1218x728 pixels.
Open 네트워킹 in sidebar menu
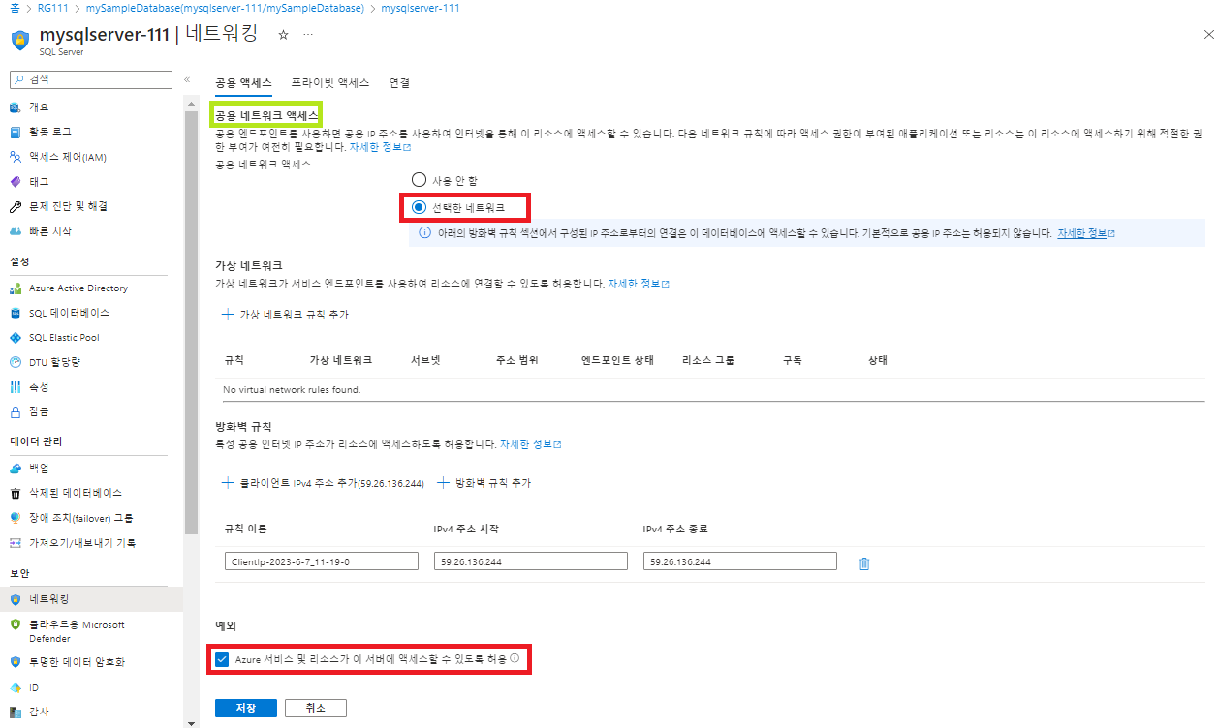91,599
